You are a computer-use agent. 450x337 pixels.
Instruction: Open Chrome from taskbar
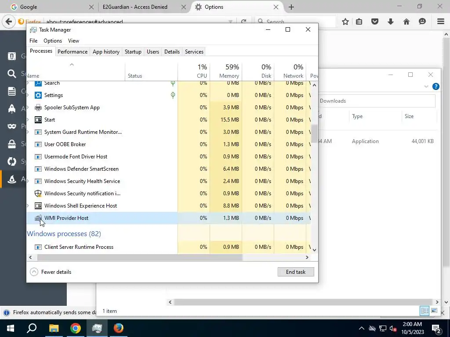76,328
